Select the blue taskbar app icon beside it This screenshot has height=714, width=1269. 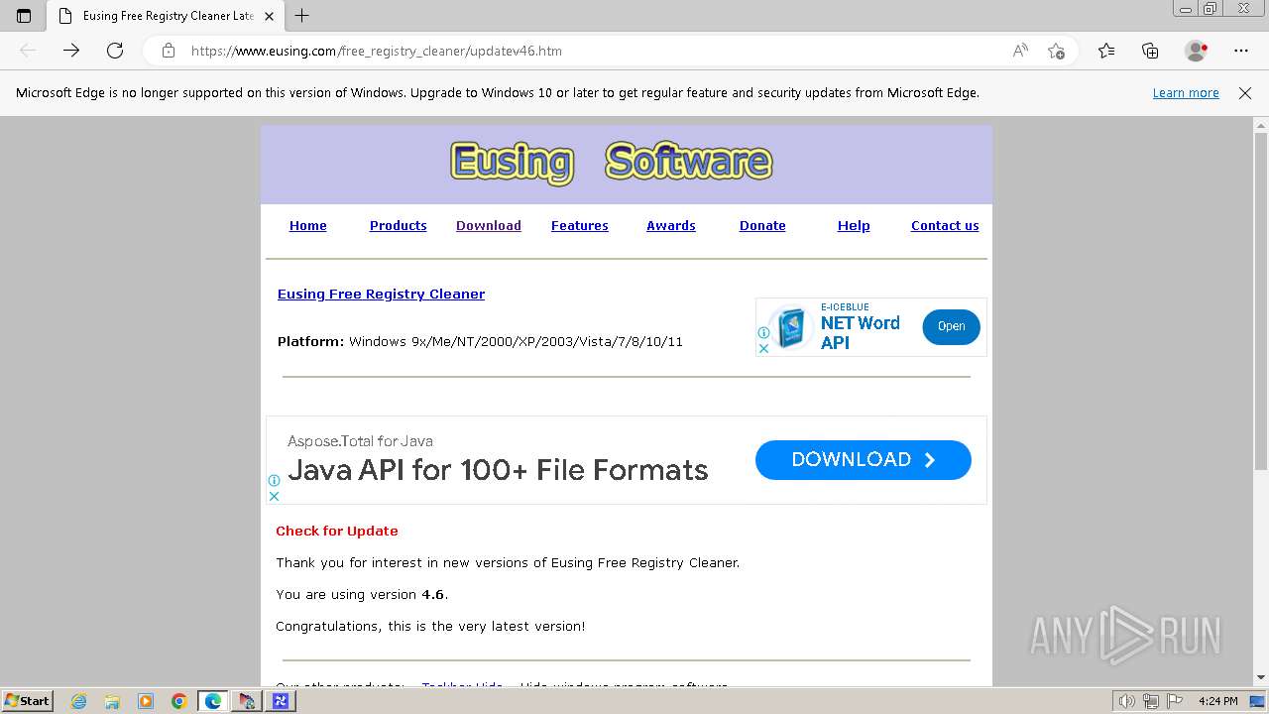tap(281, 701)
